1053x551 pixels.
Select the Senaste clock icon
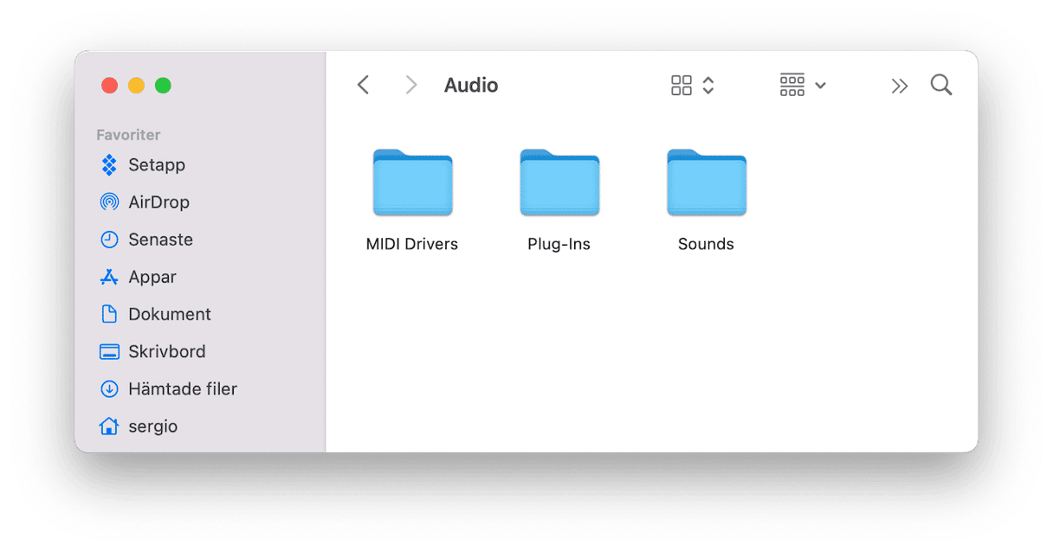coord(109,240)
